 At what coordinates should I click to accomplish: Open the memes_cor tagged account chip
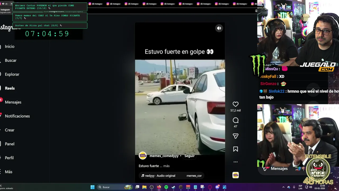tap(194, 176)
